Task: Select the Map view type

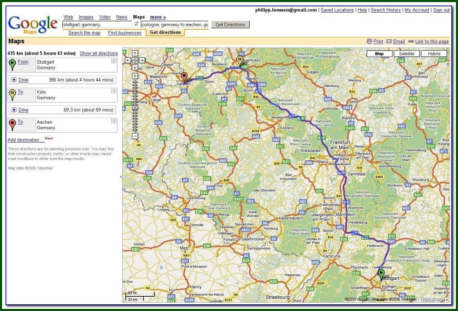Action: coord(379,54)
